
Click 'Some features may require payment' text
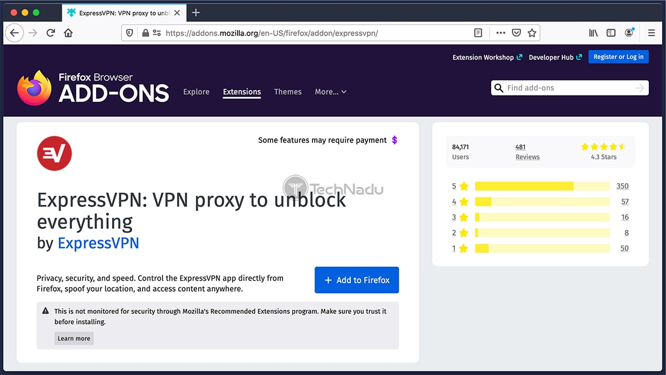coord(322,140)
